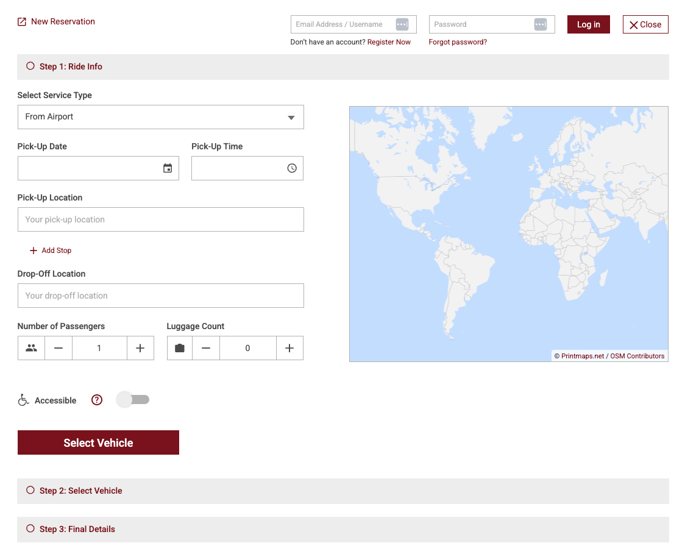
Task: Click into the Pick-Up Time field
Action: [x=247, y=168]
